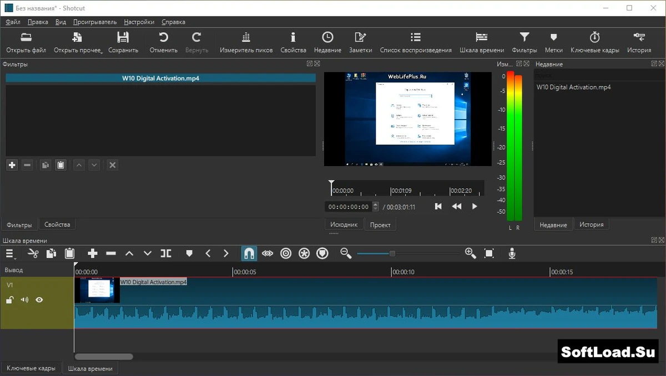Deselect filter with X button
Image resolution: width=666 pixels, height=376 pixels.
click(113, 165)
